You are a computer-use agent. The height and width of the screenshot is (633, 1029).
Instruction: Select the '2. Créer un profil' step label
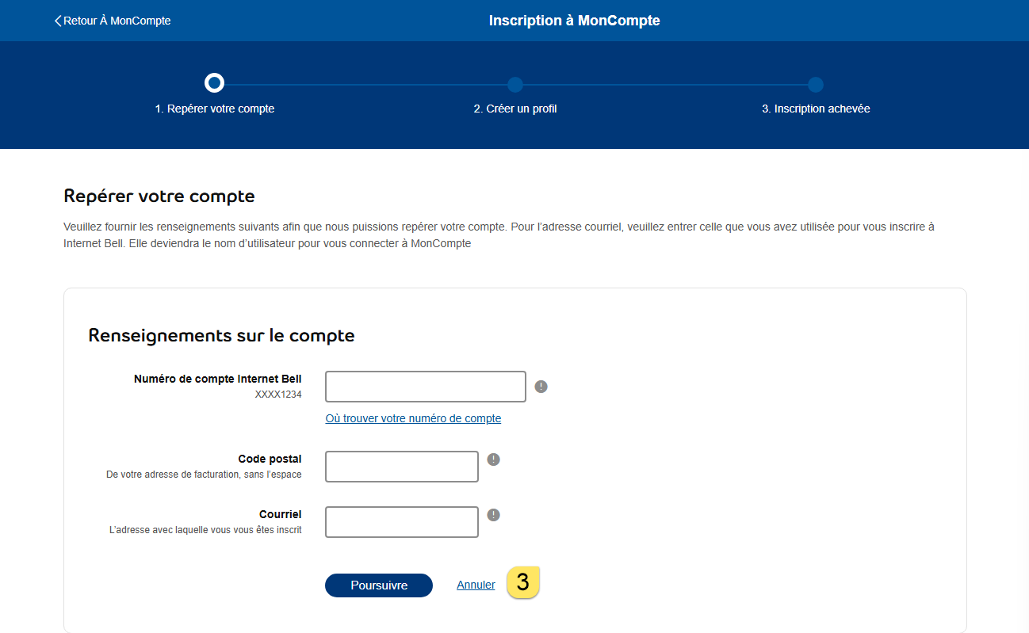tap(515, 109)
